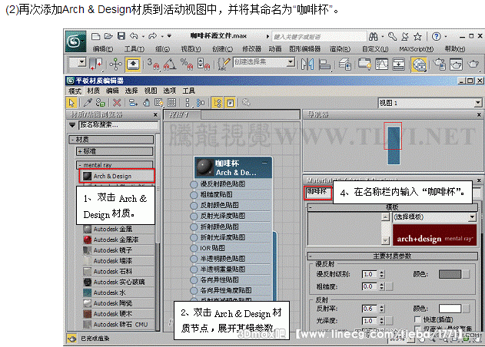485x347 pixels.
Task: Click the 3ds Max application logo button
Action: tap(75, 41)
